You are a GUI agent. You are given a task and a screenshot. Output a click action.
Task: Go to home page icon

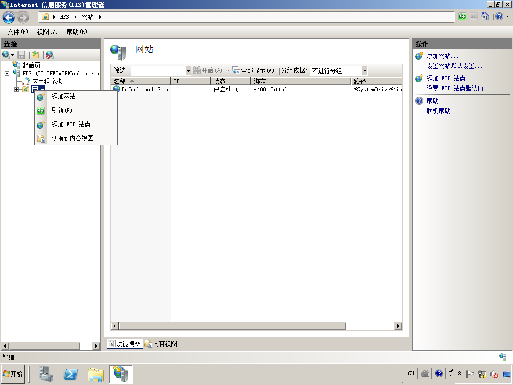tap(485, 17)
